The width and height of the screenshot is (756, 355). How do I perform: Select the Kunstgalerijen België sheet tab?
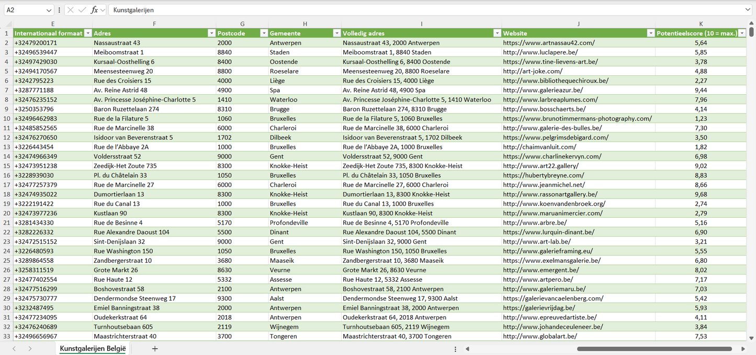point(93,349)
